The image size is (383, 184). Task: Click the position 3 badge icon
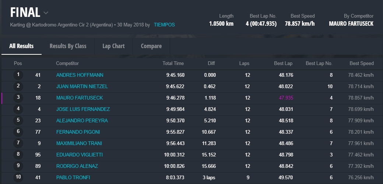(x=18, y=98)
